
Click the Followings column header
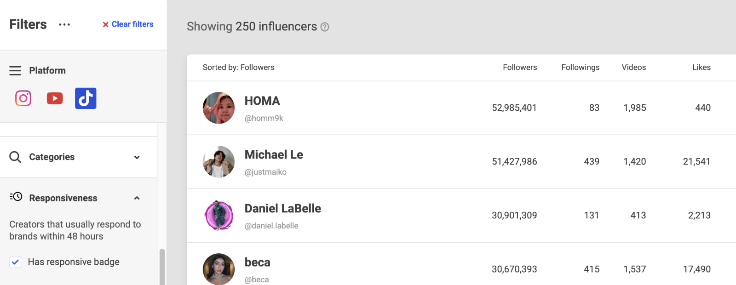click(x=580, y=67)
